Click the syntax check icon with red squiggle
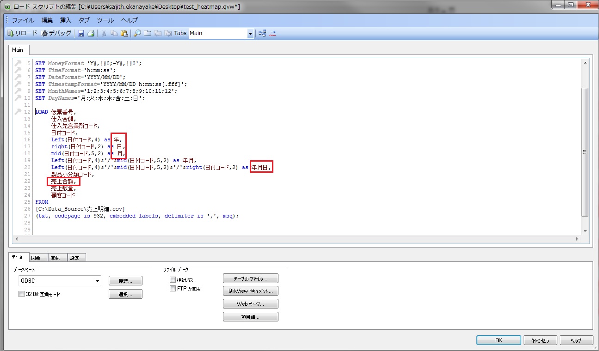 coord(272,33)
